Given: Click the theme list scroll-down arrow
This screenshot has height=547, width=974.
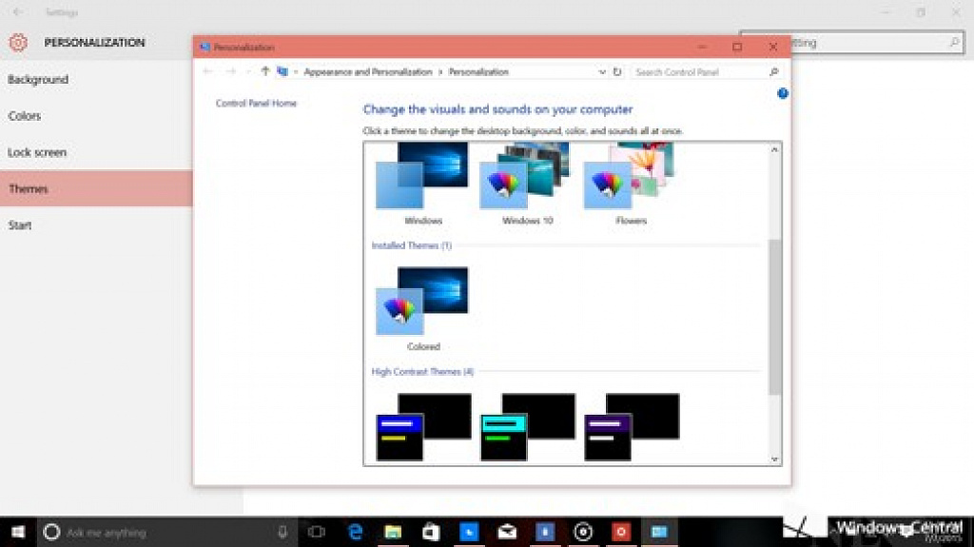Looking at the screenshot, I should [774, 459].
